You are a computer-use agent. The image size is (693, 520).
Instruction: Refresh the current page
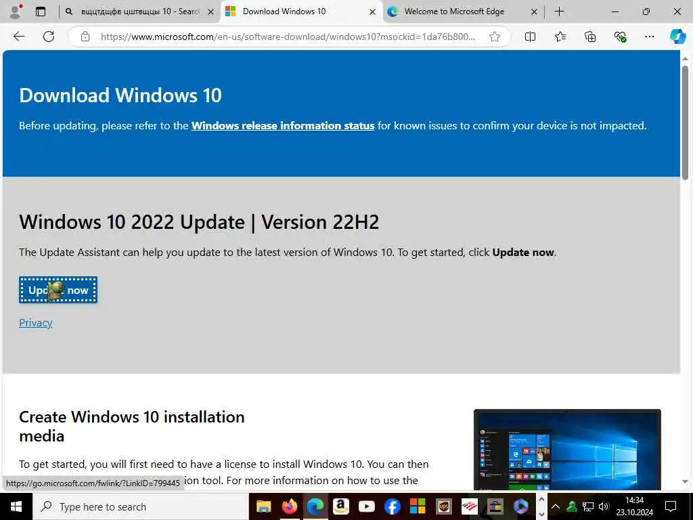click(49, 37)
